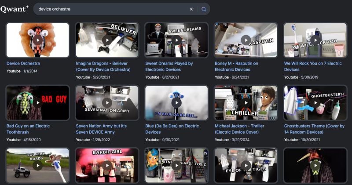Image resolution: width=352 pixels, height=185 pixels.
Task: Click 'Youtube · 8/27/2021' source text
Action: tap(162, 77)
